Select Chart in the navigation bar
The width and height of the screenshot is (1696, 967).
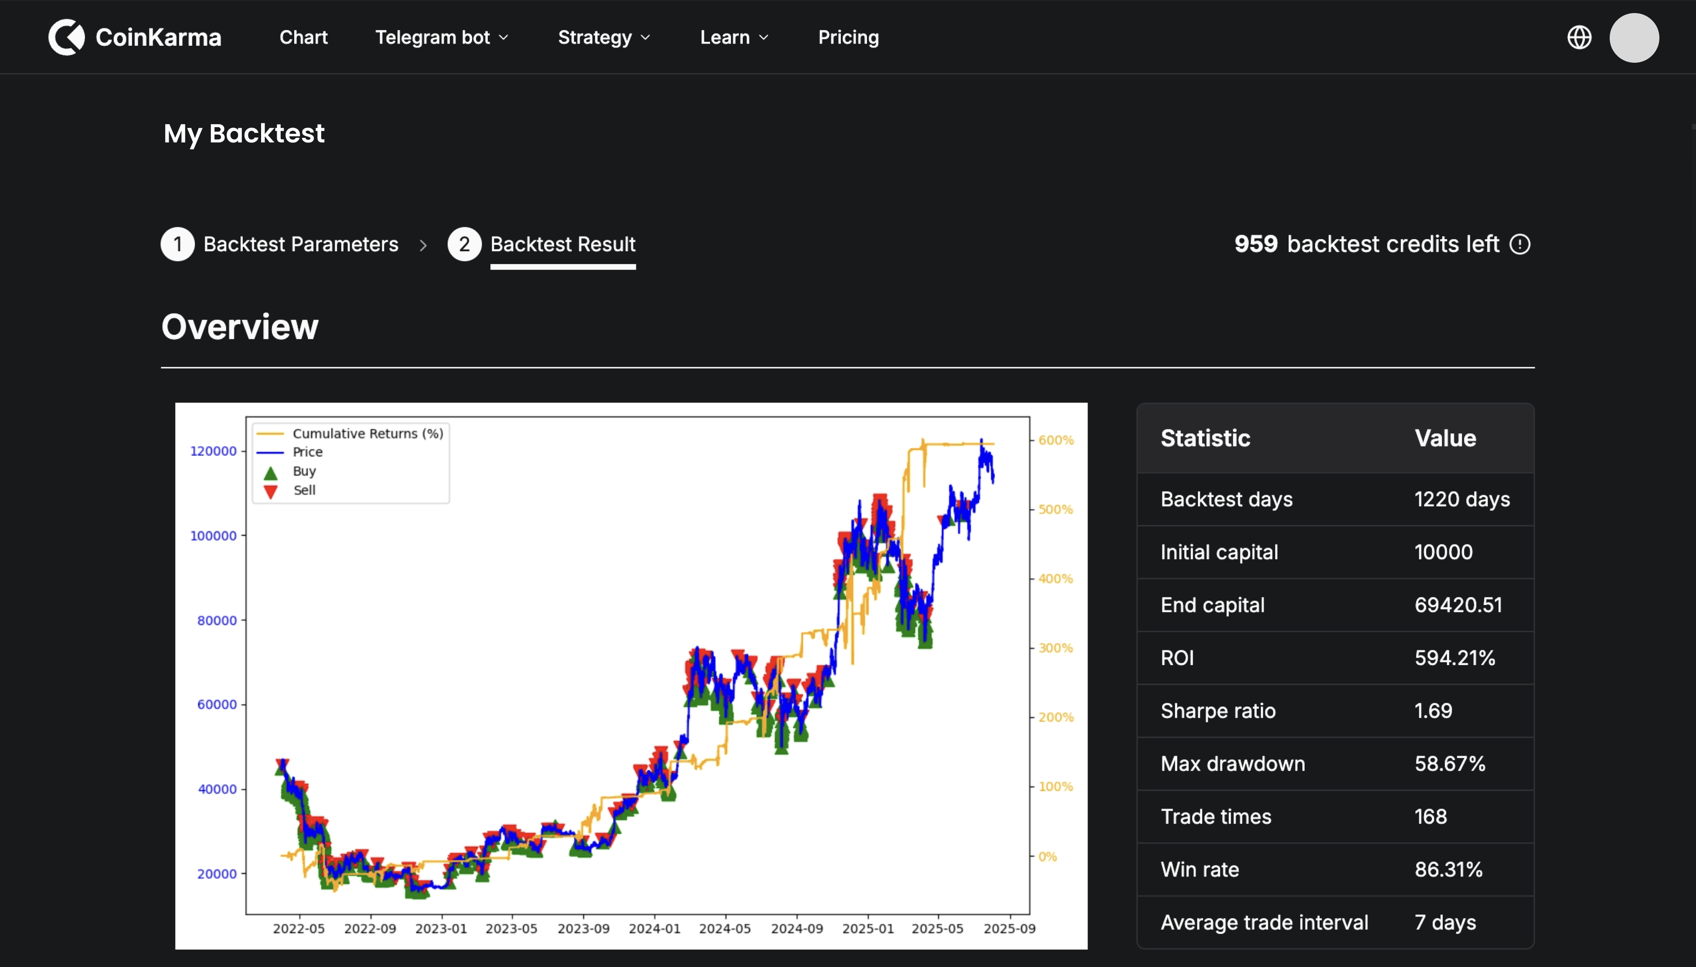click(303, 37)
